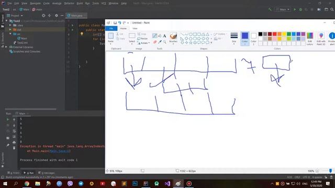335x188 pixels.
Task: Clear Run console with the trash icon
Action: tap(14, 148)
